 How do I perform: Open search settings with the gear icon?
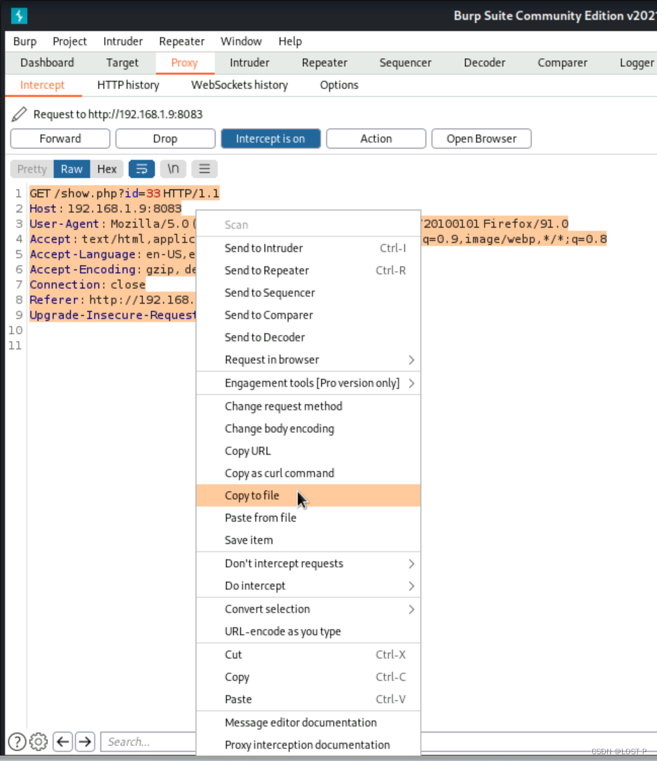tap(38, 741)
